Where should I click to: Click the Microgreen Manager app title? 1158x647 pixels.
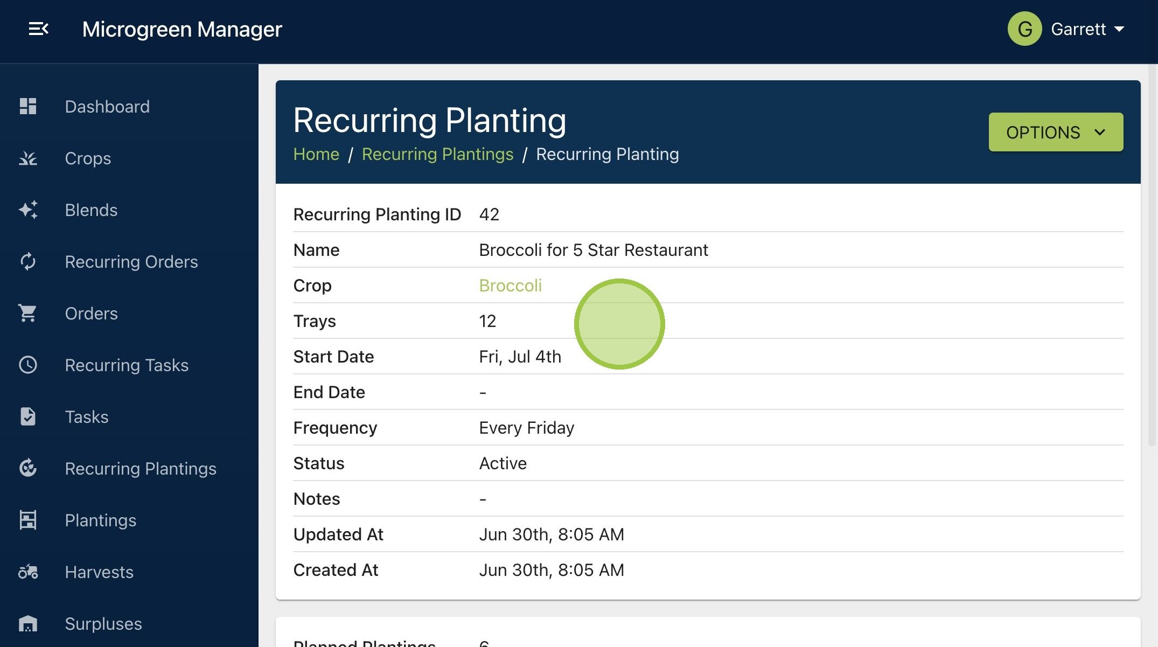point(182,29)
